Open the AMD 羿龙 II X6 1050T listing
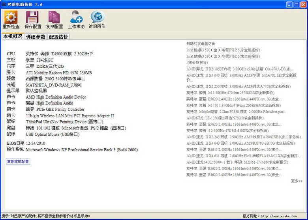The width and height of the screenshot is (308, 220). pyautogui.click(x=239, y=69)
